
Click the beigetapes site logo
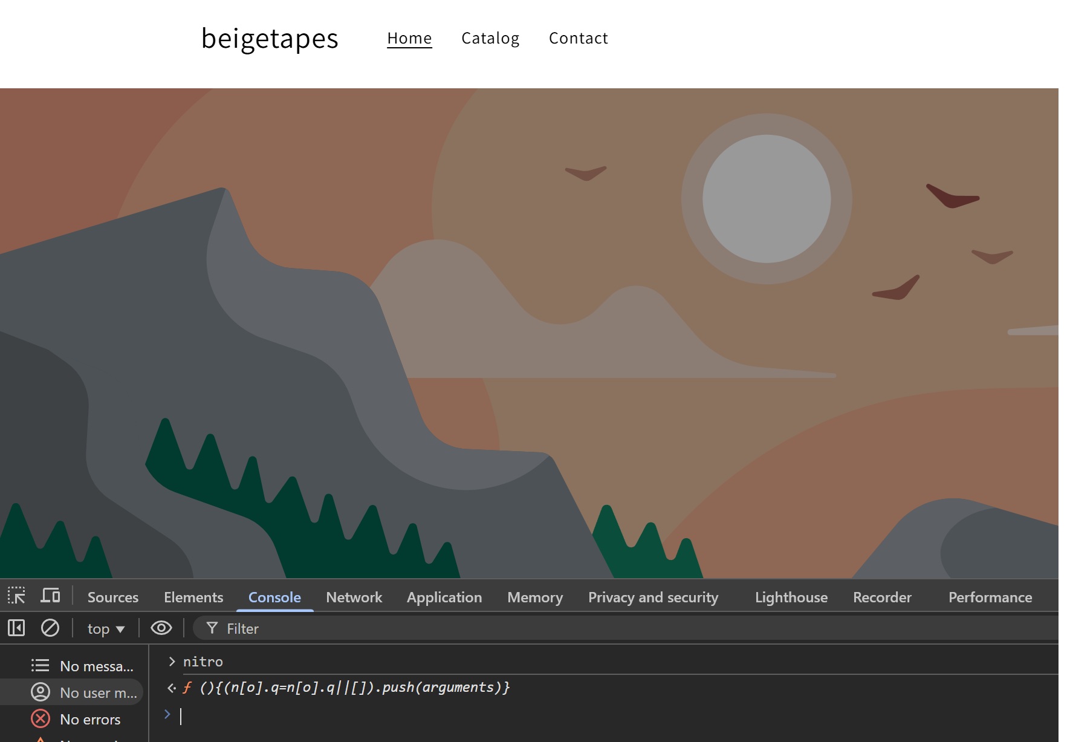pos(270,38)
